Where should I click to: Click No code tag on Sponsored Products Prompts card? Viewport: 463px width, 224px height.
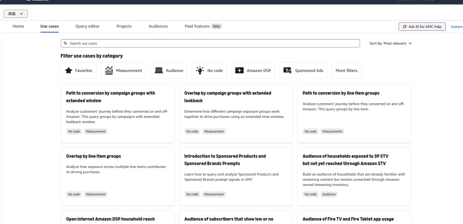pos(192,194)
